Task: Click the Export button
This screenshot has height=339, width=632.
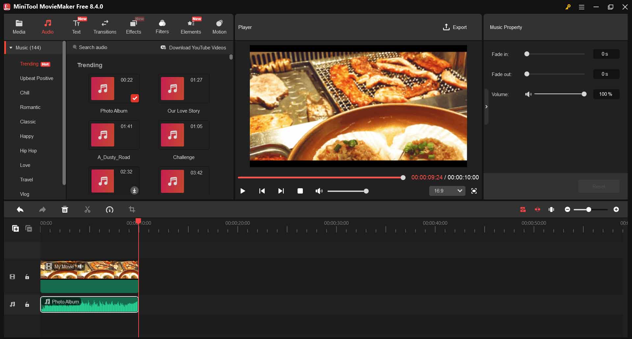Action: (455, 27)
